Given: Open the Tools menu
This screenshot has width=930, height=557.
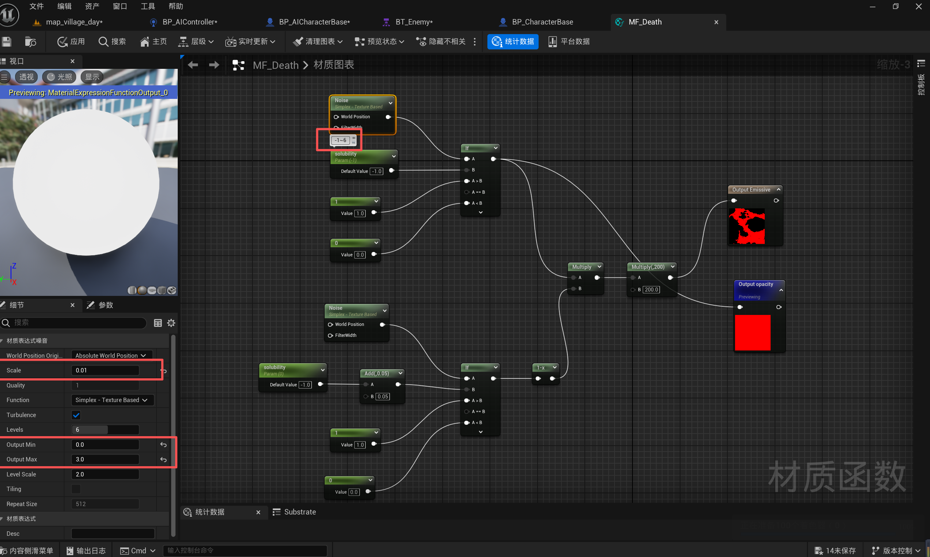Looking at the screenshot, I should pyautogui.click(x=148, y=6).
